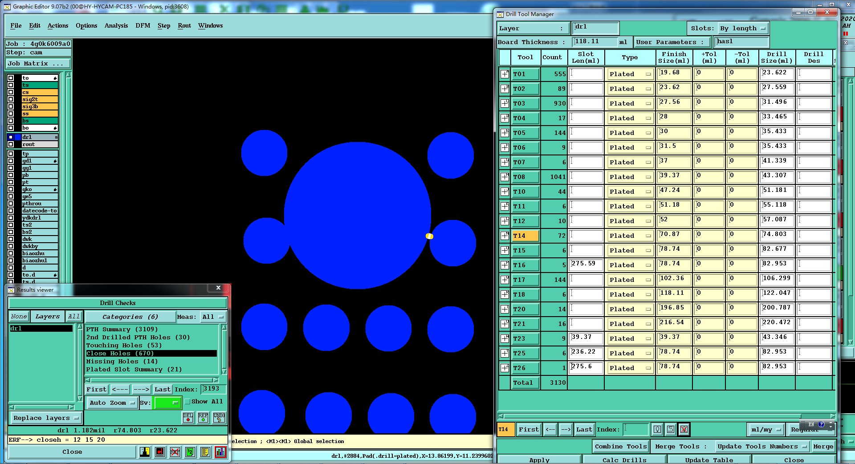This screenshot has height=464, width=855.
Task: Click the UNDO icon in Results viewer
Action: coord(219,417)
